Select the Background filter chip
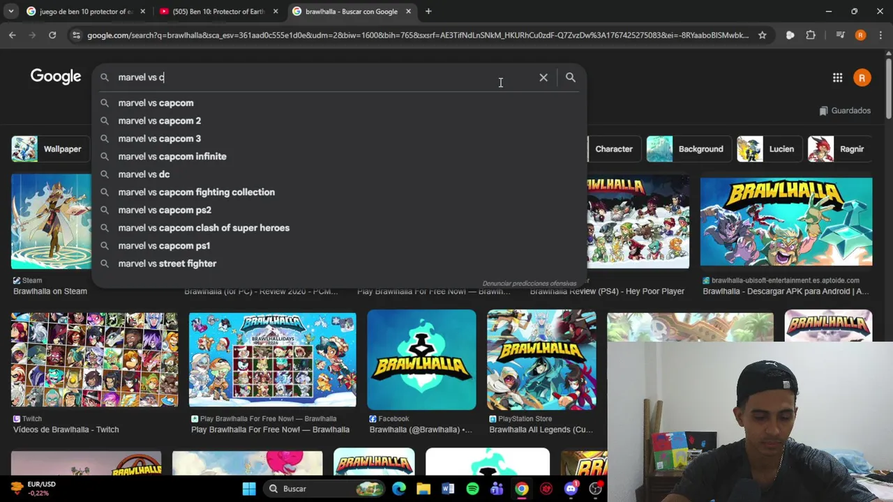 tap(688, 149)
